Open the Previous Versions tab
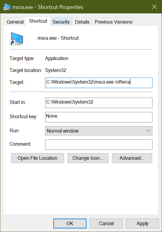 point(113,22)
